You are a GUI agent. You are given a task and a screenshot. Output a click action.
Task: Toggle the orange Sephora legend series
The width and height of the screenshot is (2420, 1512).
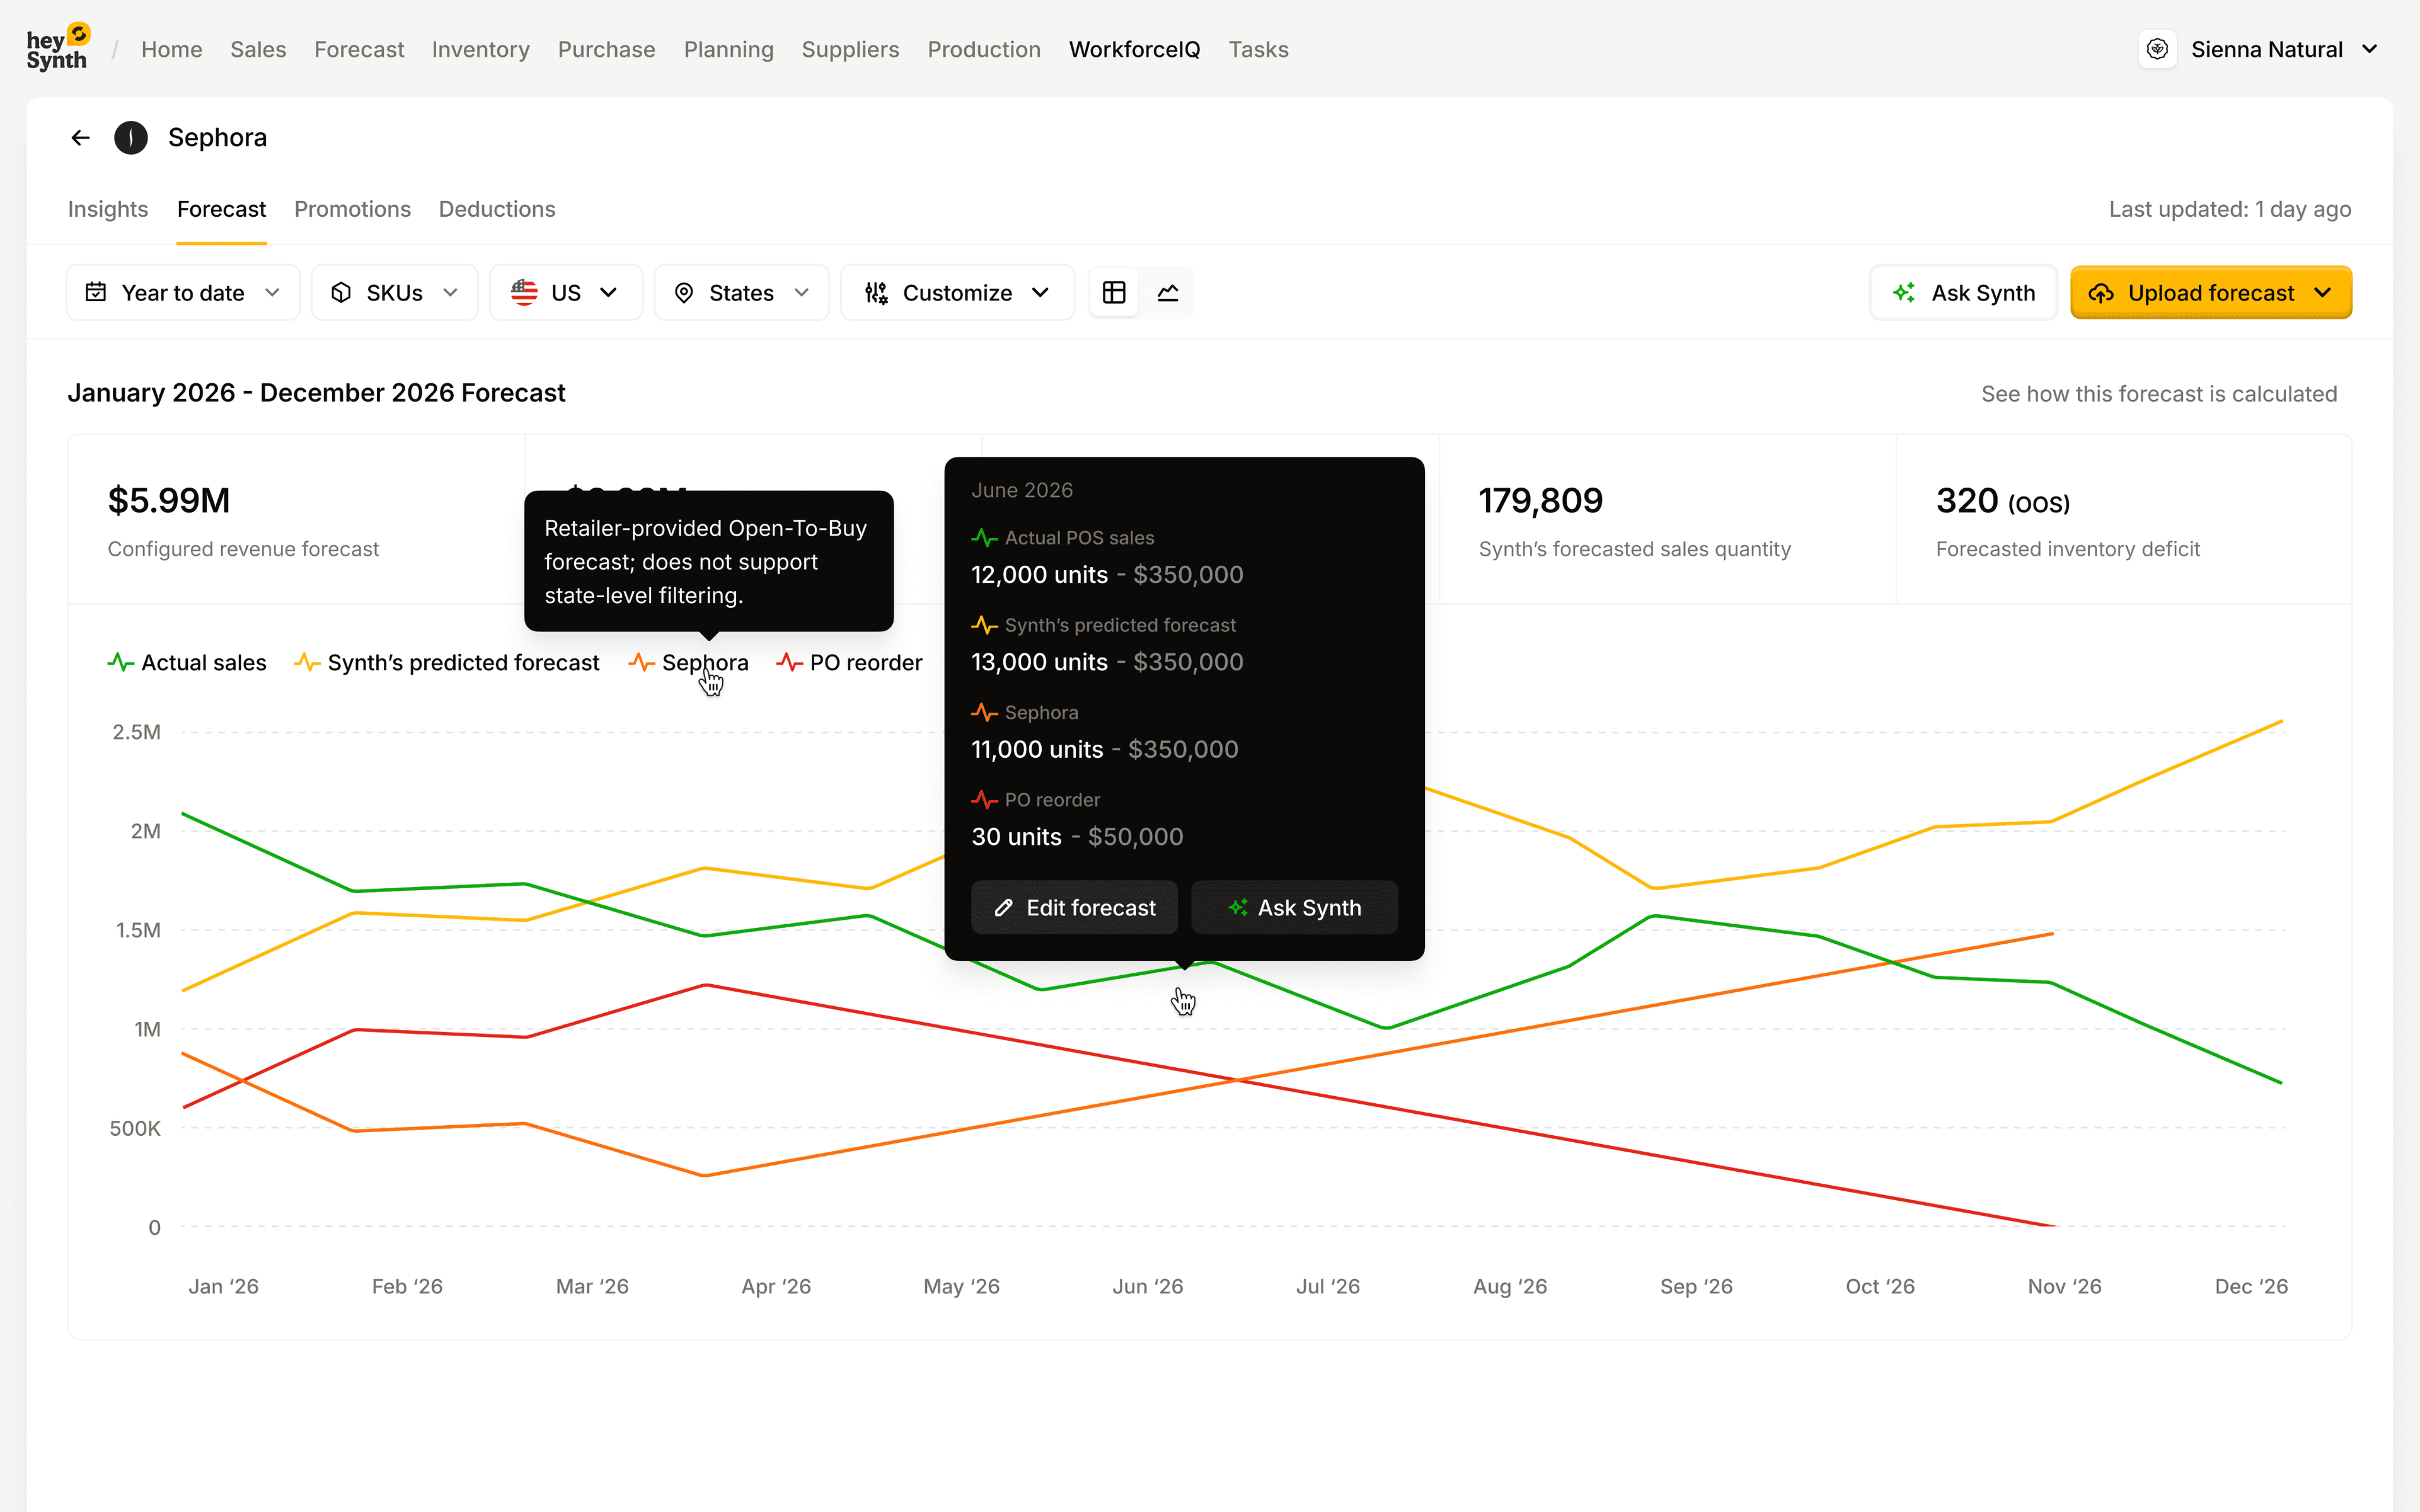click(689, 663)
